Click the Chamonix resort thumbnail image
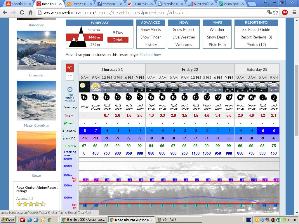299x224 pixels. (36, 50)
